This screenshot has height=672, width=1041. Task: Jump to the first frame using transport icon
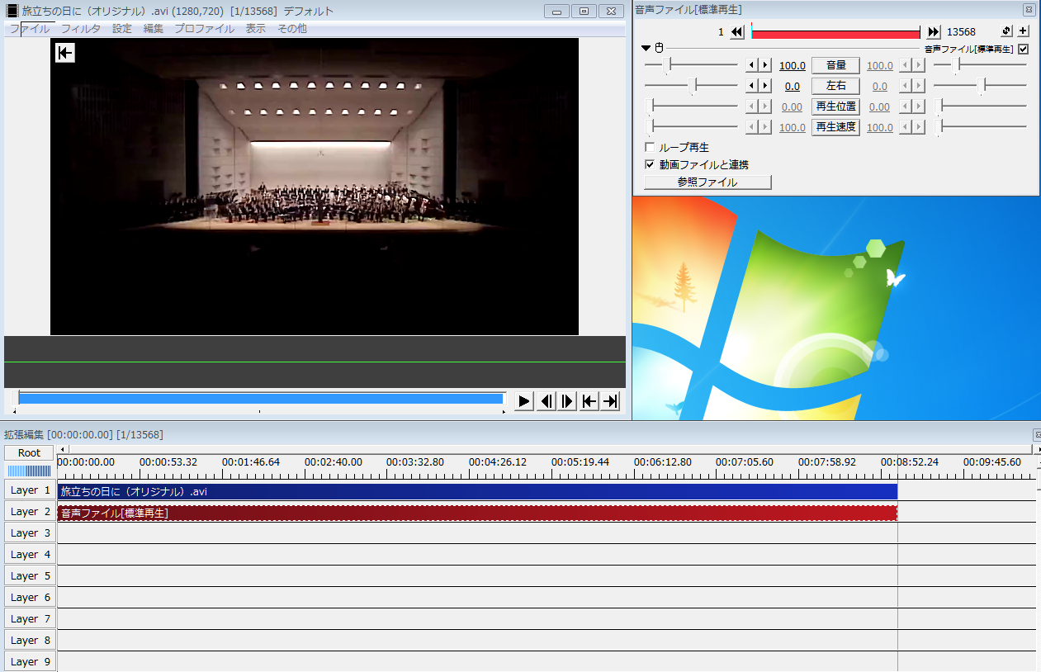589,401
